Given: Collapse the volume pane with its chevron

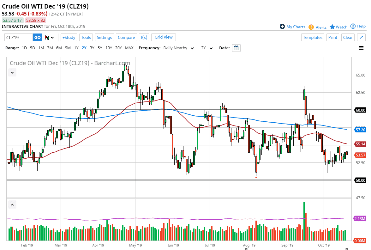Looking at the screenshot, I should click(12, 205).
